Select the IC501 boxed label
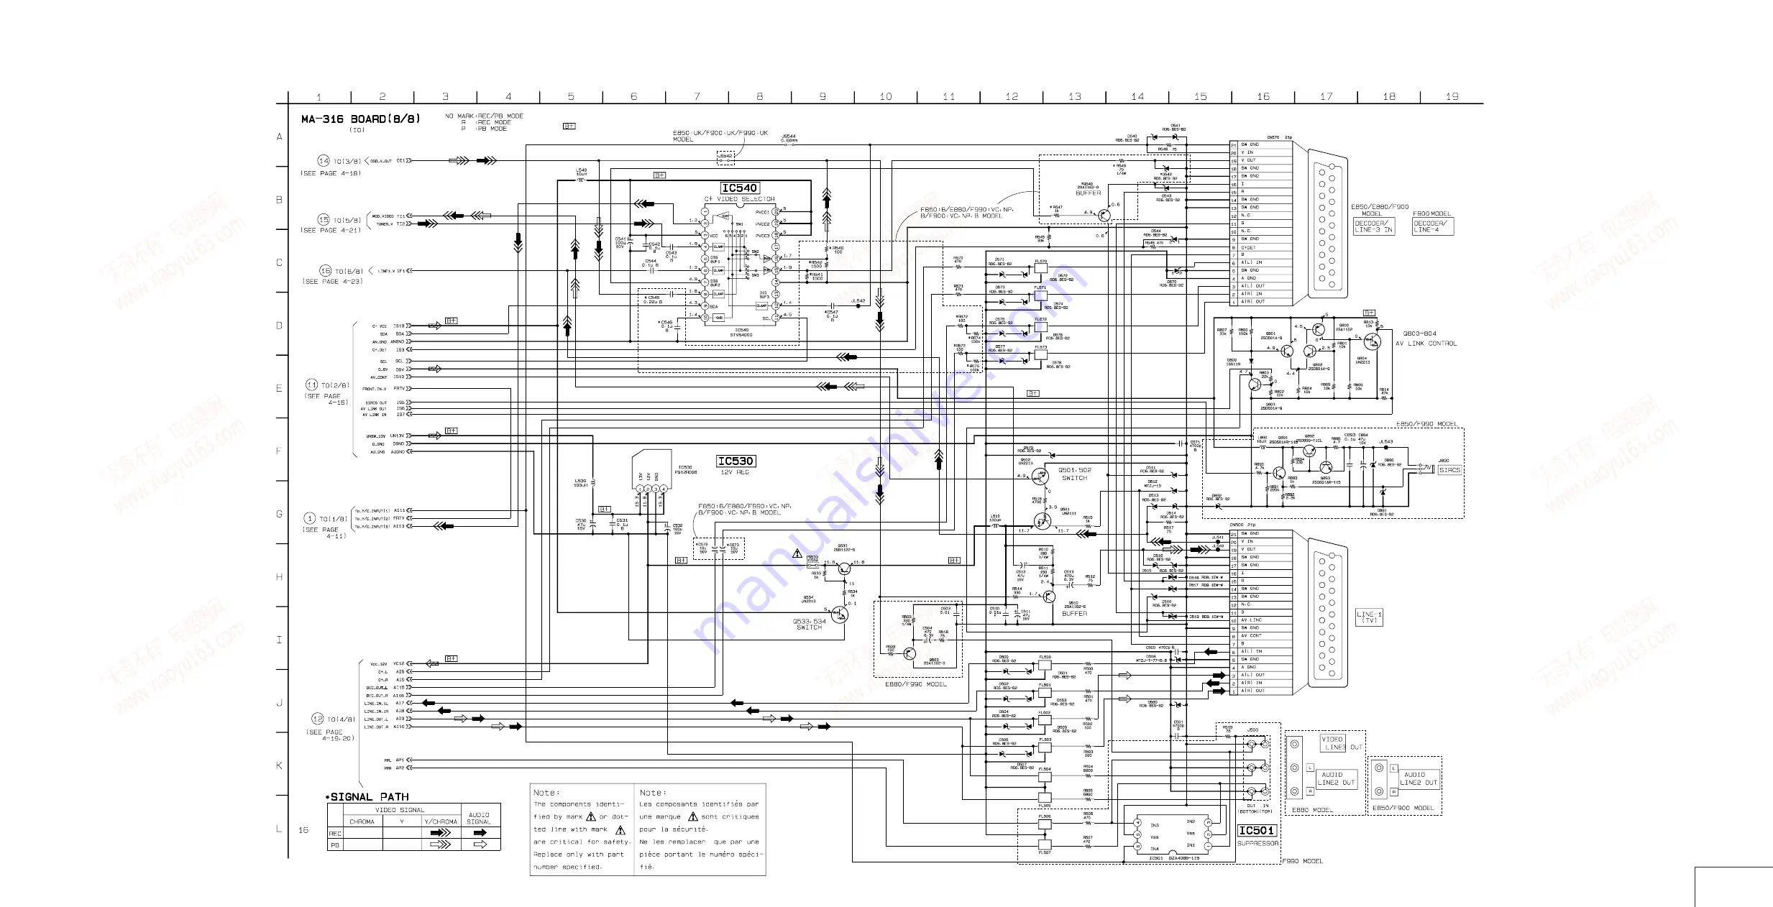 1256,831
